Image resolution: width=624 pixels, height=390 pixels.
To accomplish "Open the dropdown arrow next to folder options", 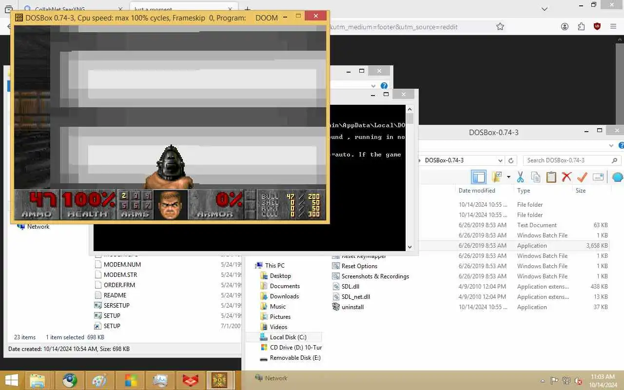I will pyautogui.click(x=508, y=177).
